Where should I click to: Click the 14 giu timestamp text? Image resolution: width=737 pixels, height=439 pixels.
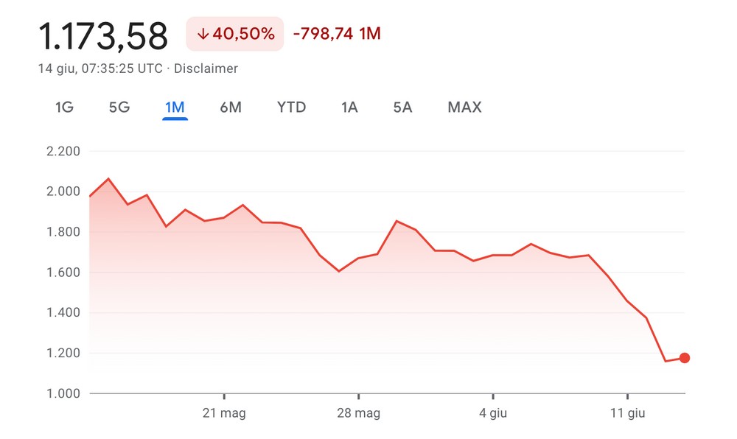click(x=100, y=69)
